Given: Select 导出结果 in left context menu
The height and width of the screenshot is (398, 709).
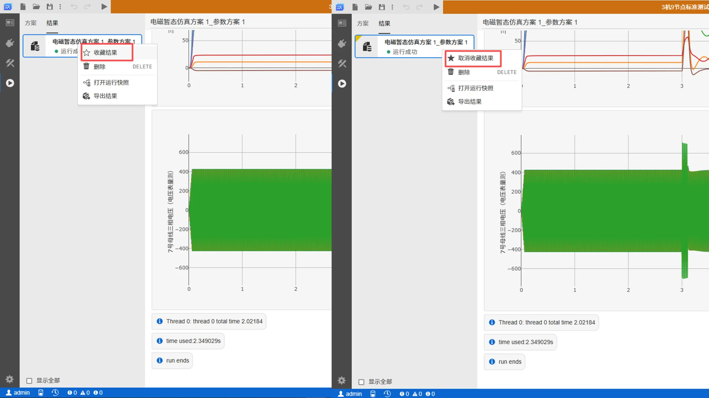Looking at the screenshot, I should click(105, 96).
